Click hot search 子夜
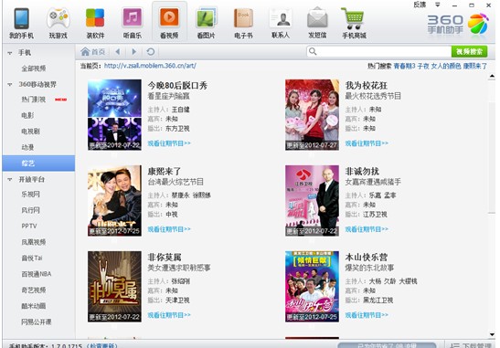Image resolution: width=500 pixels, height=348 pixels. 423,66
